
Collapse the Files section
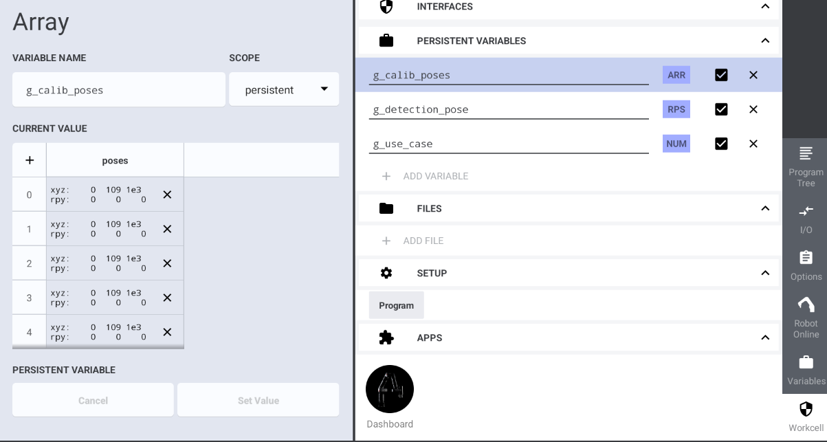(x=765, y=208)
